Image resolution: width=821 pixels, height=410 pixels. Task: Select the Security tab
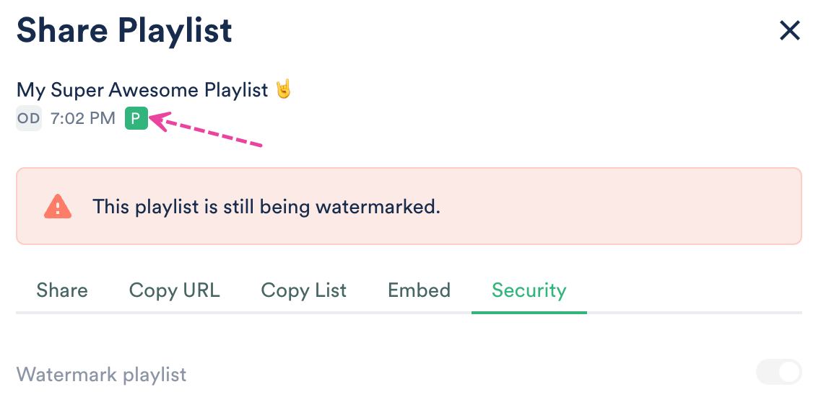click(529, 290)
